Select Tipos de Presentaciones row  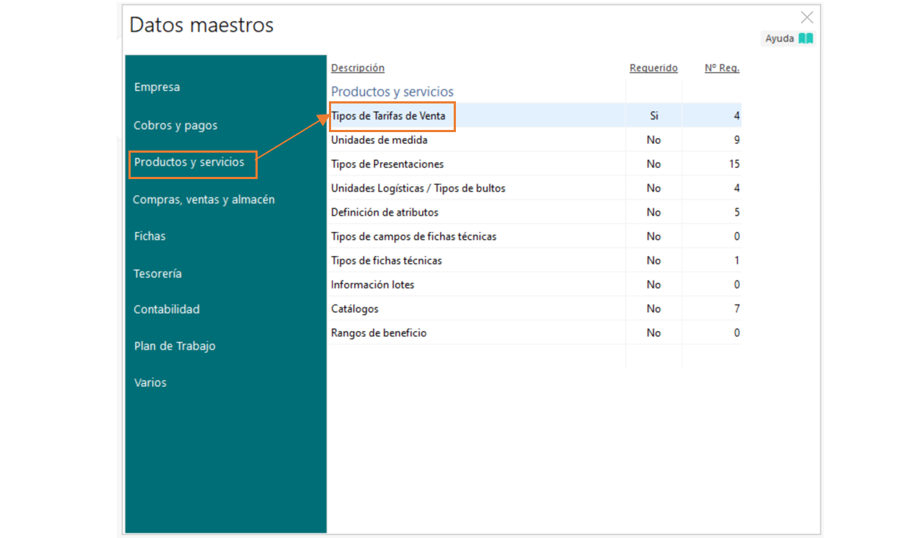click(387, 164)
